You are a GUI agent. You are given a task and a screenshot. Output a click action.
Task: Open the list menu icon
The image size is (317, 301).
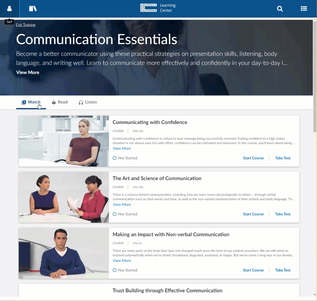[x=304, y=9]
